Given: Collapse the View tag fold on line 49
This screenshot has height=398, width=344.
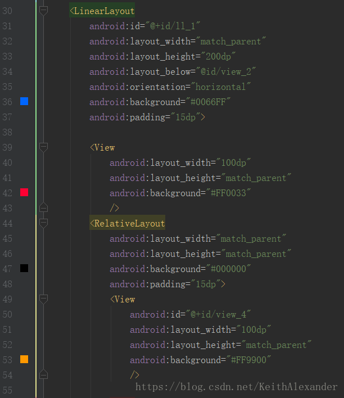Looking at the screenshot, I should click(x=43, y=299).
